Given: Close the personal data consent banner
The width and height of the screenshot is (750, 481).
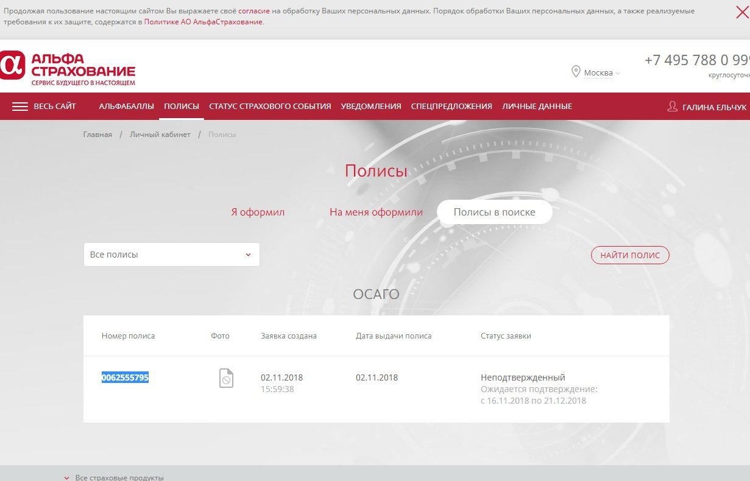Looking at the screenshot, I should 742,12.
